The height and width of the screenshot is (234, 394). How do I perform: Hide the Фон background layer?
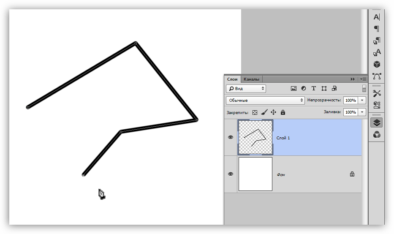[x=231, y=174]
